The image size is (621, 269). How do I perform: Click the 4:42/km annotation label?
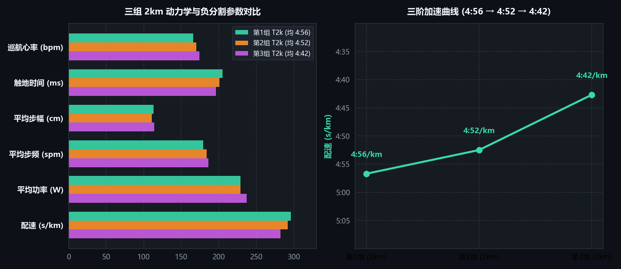592,75
